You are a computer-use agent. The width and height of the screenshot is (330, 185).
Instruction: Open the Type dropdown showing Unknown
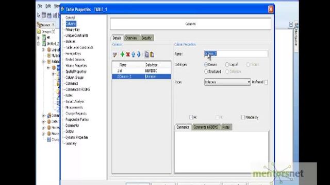coord(227,82)
